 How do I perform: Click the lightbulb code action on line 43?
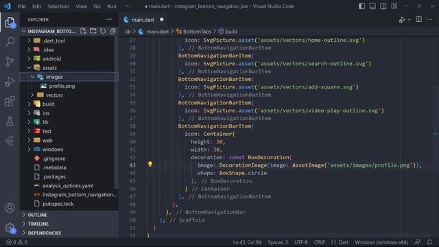(150, 164)
